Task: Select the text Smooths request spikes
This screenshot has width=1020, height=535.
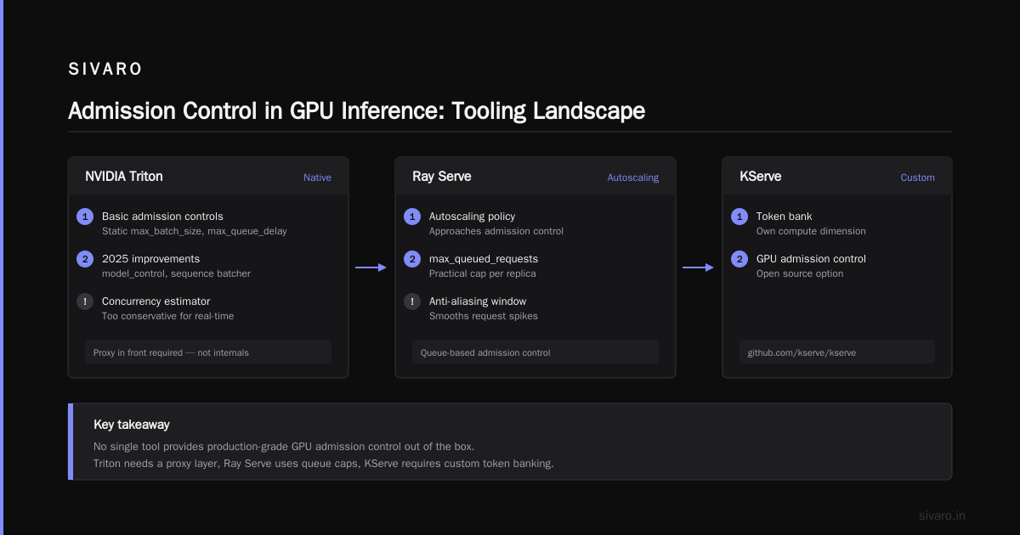Action: tap(484, 316)
